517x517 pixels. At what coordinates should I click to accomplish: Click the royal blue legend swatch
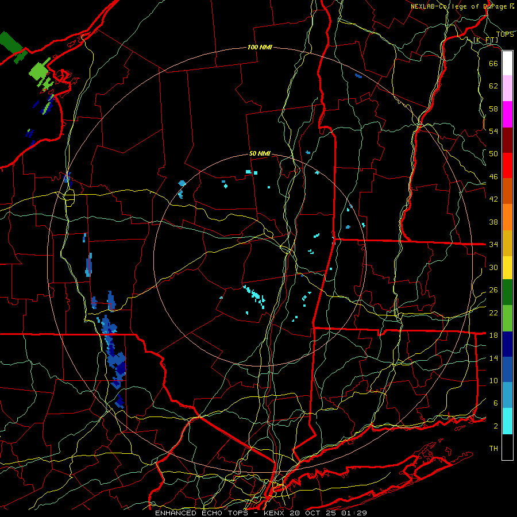click(507, 369)
